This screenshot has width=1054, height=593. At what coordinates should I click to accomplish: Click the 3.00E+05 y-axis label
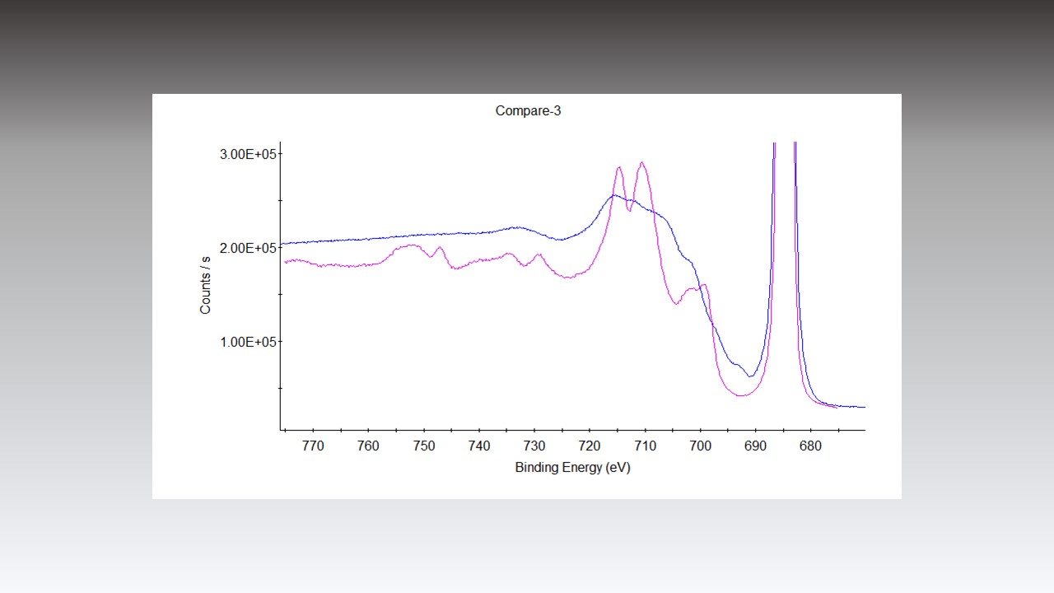pos(248,152)
